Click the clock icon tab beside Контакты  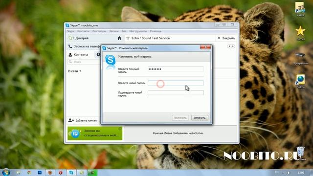click(x=98, y=54)
